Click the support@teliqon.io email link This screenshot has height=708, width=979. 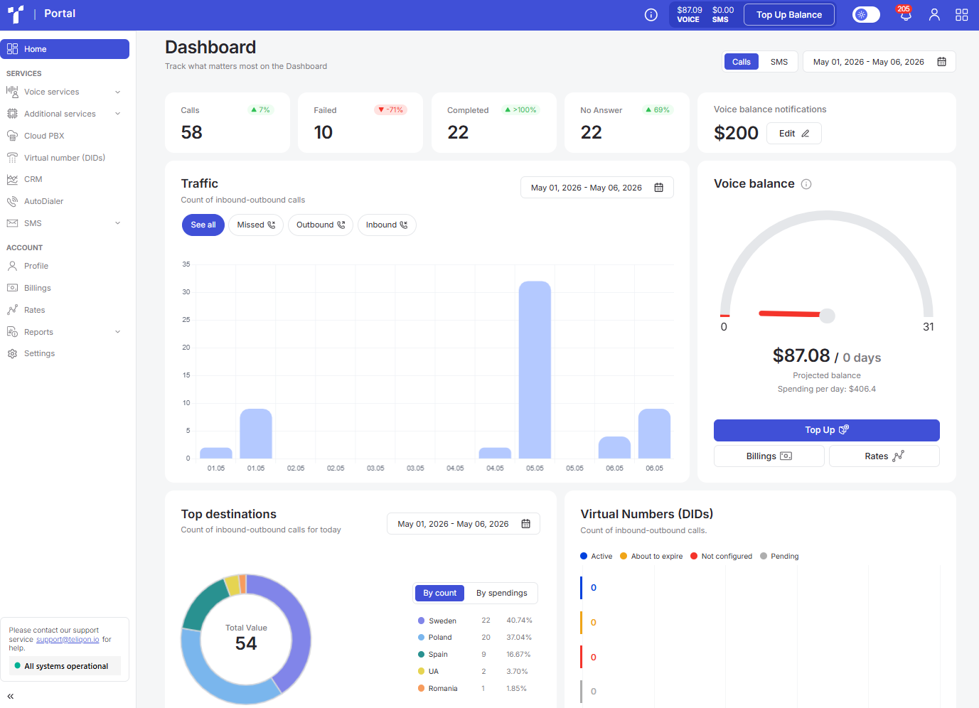click(68, 640)
